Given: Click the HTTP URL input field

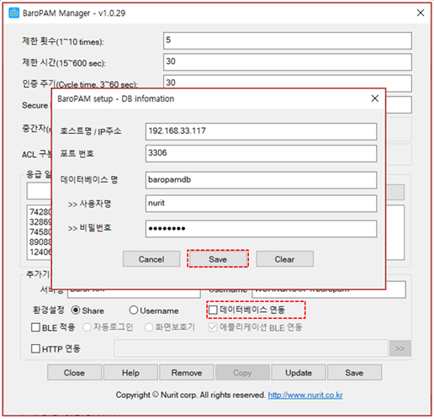Looking at the screenshot, I should 251,348.
